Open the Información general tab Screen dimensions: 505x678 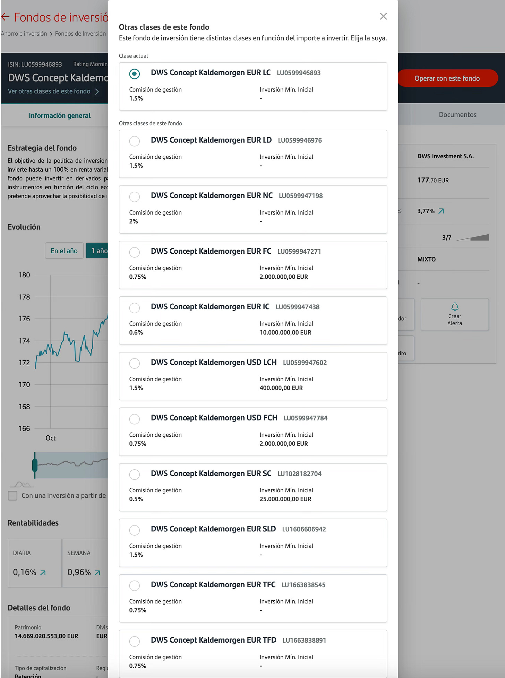60,115
